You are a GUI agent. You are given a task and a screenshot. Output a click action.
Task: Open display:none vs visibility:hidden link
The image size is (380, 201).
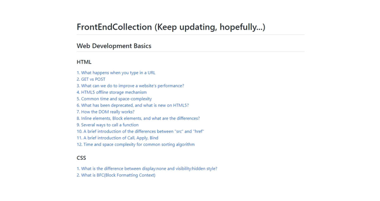tap(147, 169)
